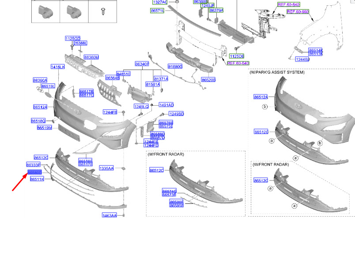Click the 1249BD part label
355x258 pixels.
point(176,114)
